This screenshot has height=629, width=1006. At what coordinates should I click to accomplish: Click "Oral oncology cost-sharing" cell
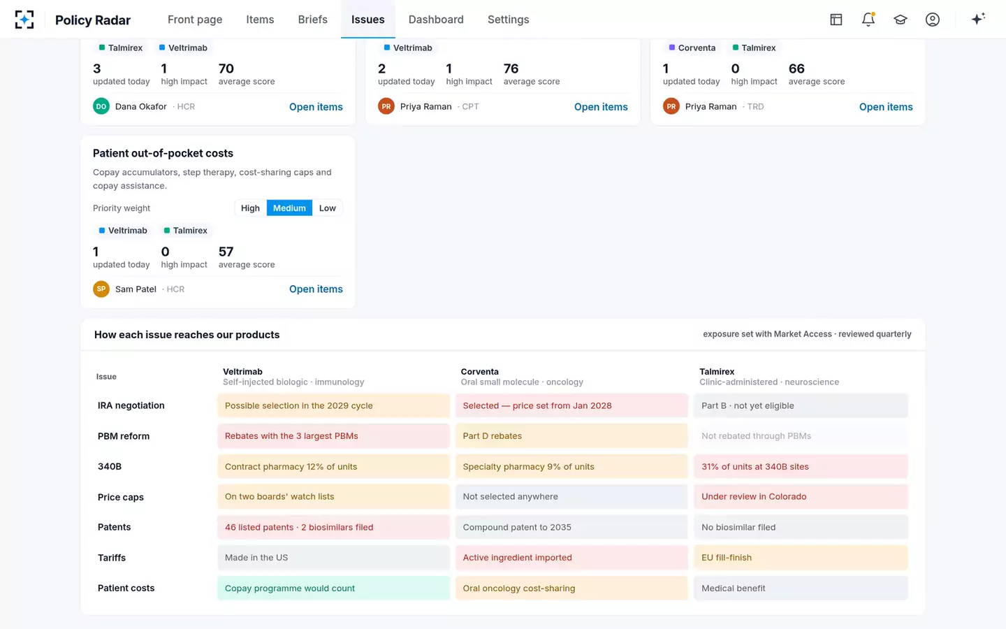(x=571, y=588)
